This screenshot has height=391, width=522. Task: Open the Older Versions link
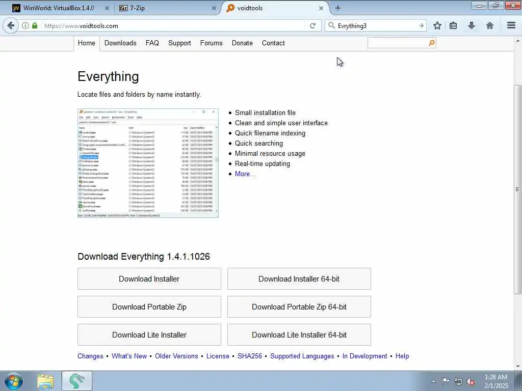(176, 356)
